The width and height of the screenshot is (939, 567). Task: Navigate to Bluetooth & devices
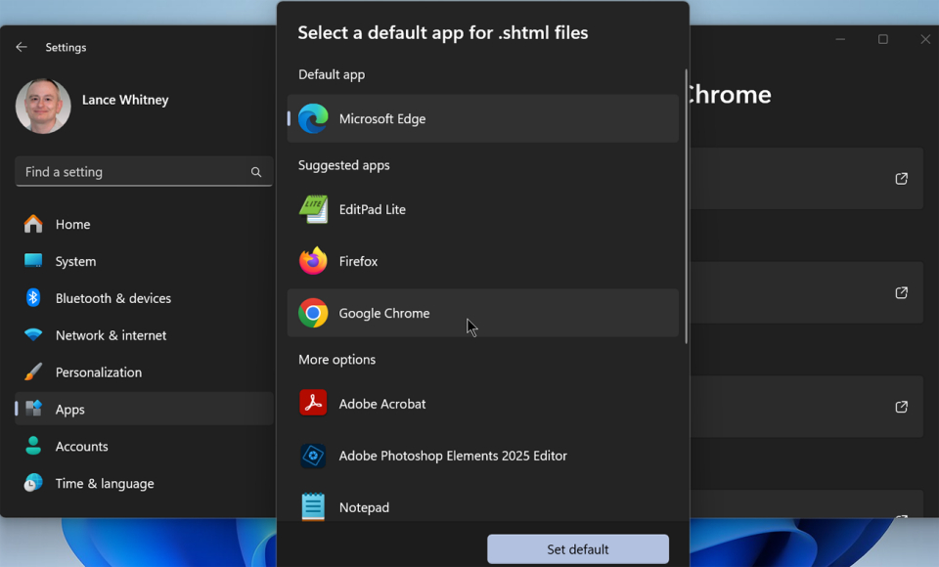point(112,298)
